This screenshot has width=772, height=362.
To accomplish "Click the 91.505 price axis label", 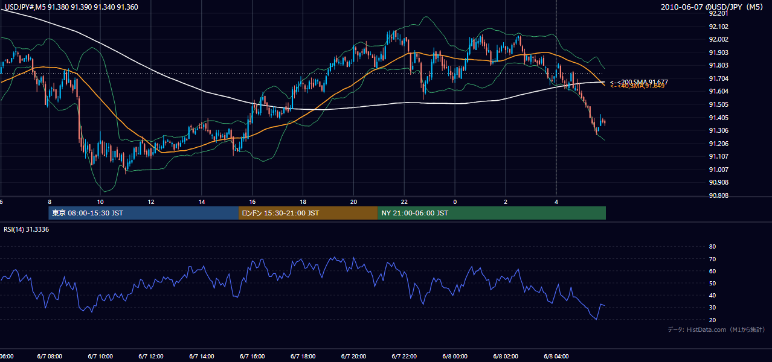I will coord(720,104).
